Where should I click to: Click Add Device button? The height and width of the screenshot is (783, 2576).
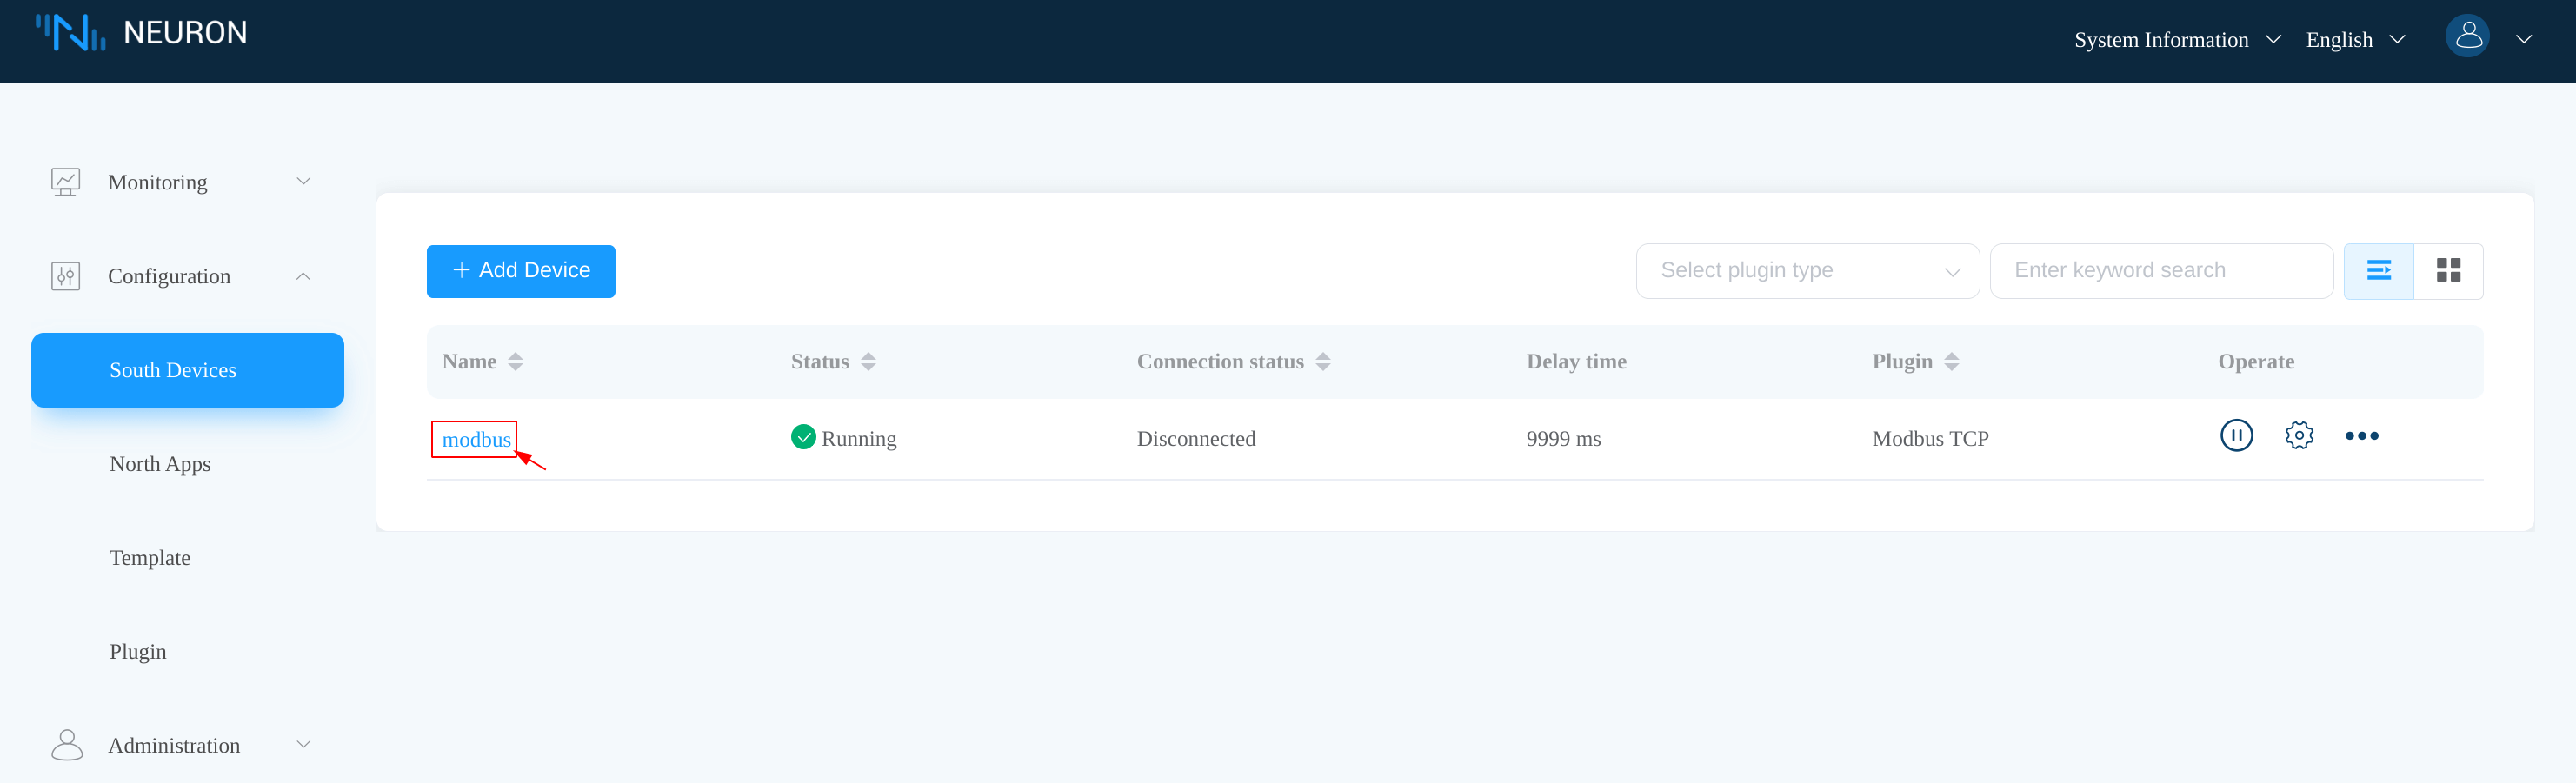520,271
